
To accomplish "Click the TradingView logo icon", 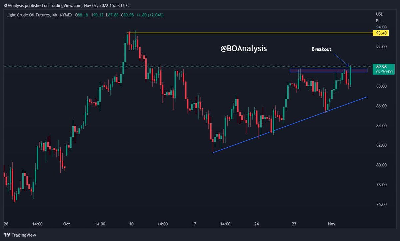I will pos(7,235).
